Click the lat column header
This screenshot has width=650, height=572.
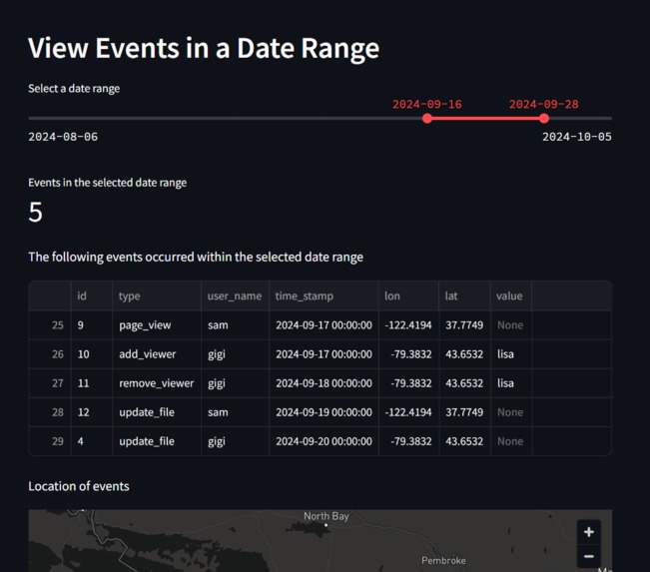pos(464,295)
